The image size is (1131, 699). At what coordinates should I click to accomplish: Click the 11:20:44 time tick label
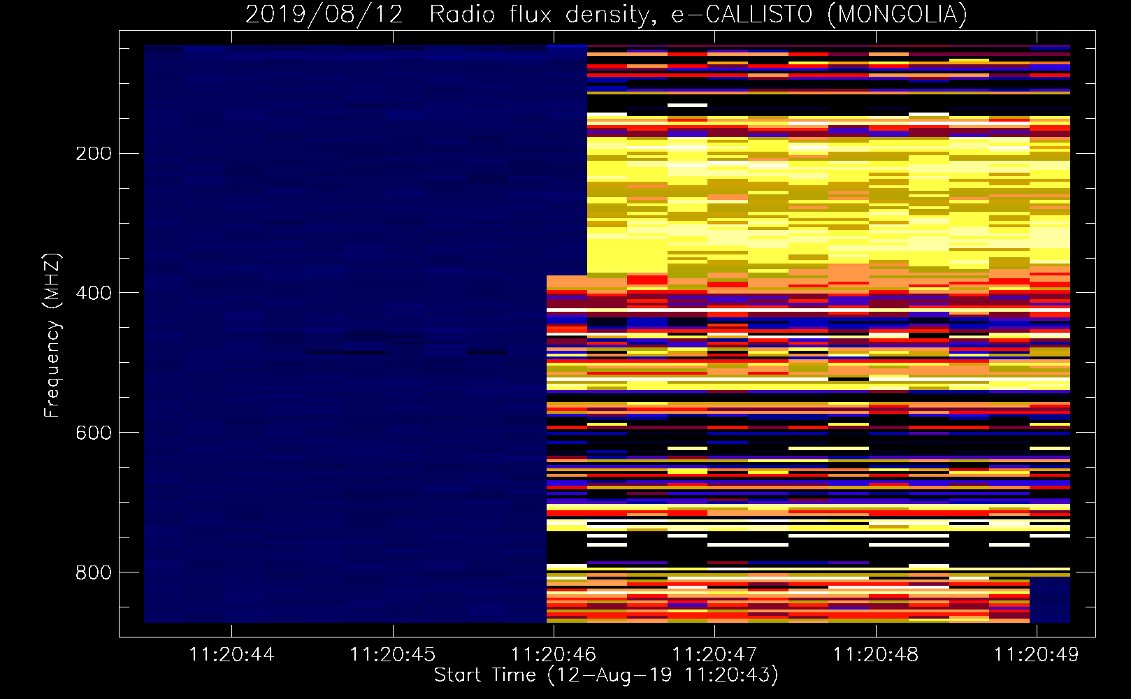(x=231, y=655)
